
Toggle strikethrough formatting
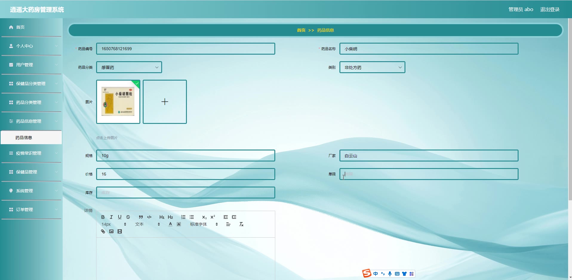pos(128,217)
